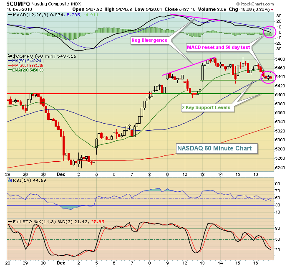Image resolution: width=292 pixels, height=267 pixels.
Task: Click the RSI indicator icon next to RSI(14)
Action: coord(10,180)
